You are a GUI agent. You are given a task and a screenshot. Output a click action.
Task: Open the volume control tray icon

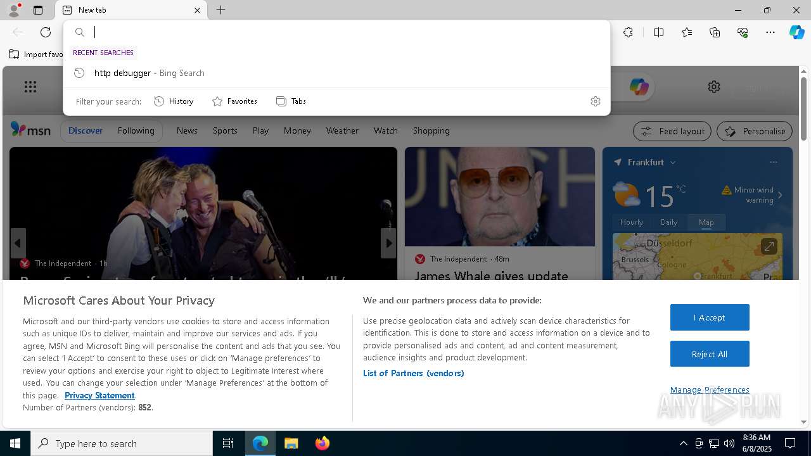click(x=729, y=443)
